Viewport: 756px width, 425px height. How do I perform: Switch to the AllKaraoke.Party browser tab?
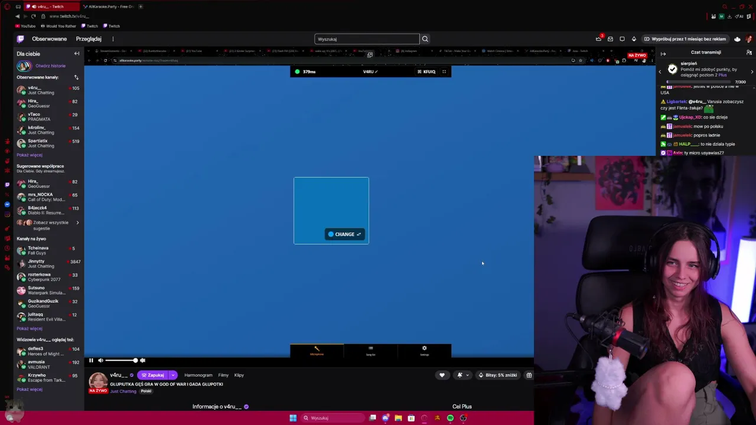[x=108, y=6]
